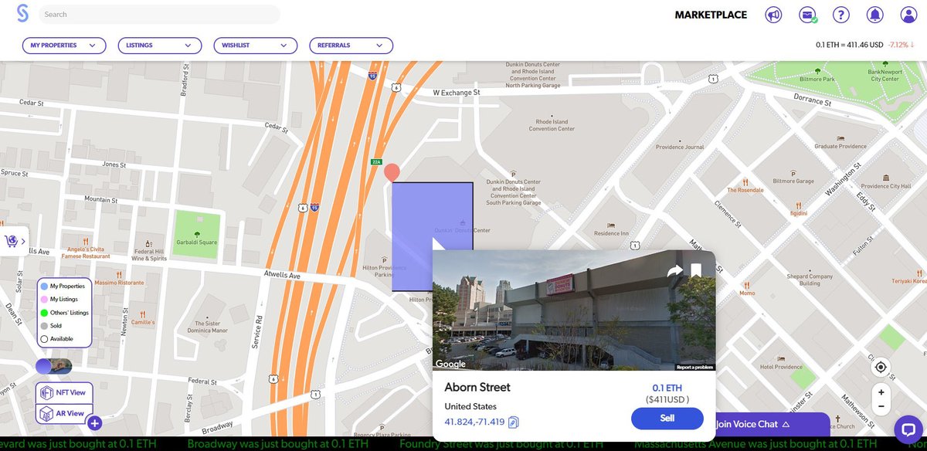Open the MARKETPLACE page
The width and height of the screenshot is (927, 451).
(711, 15)
